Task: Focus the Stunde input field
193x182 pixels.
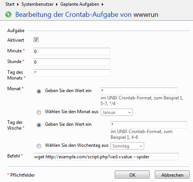Action: 72,62
